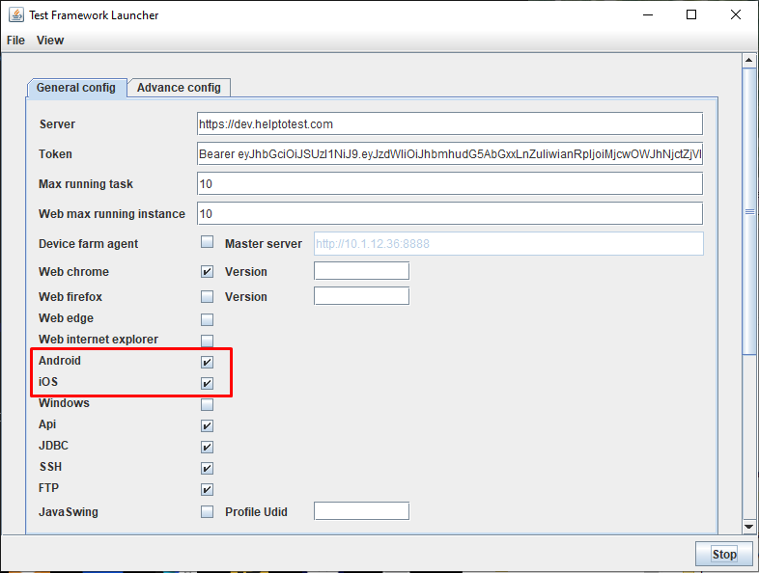Uncheck the Android checkbox

point(208,362)
